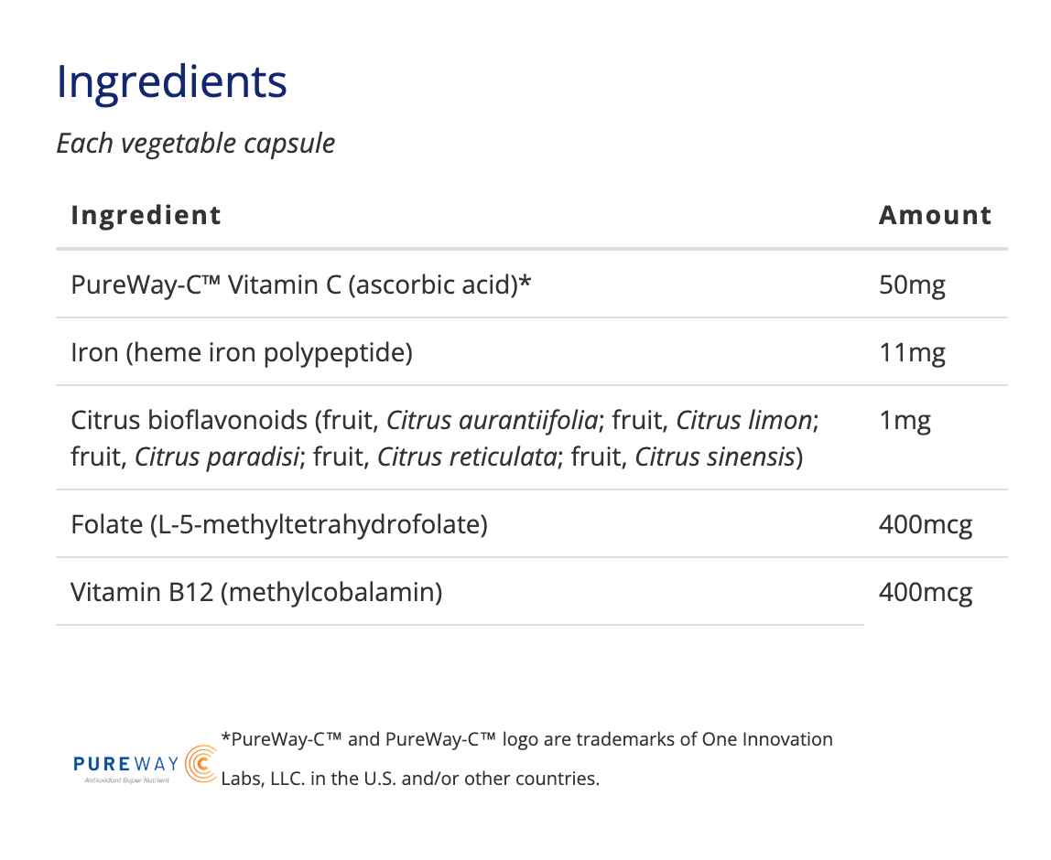Select the Iron heme iron polypeptide row
The width and height of the screenshot is (1051, 860).
point(532,352)
